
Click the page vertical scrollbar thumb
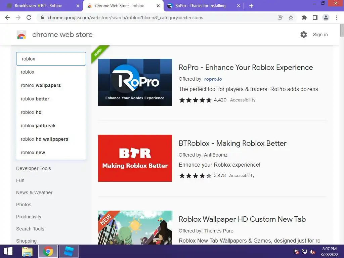pos(342,30)
